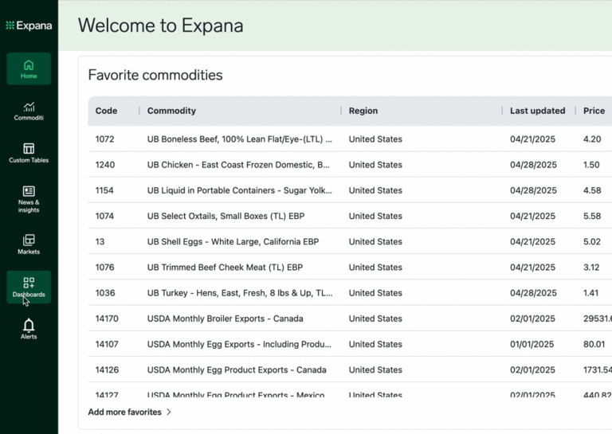Sort by the Region column header
The height and width of the screenshot is (434, 612).
click(x=363, y=111)
